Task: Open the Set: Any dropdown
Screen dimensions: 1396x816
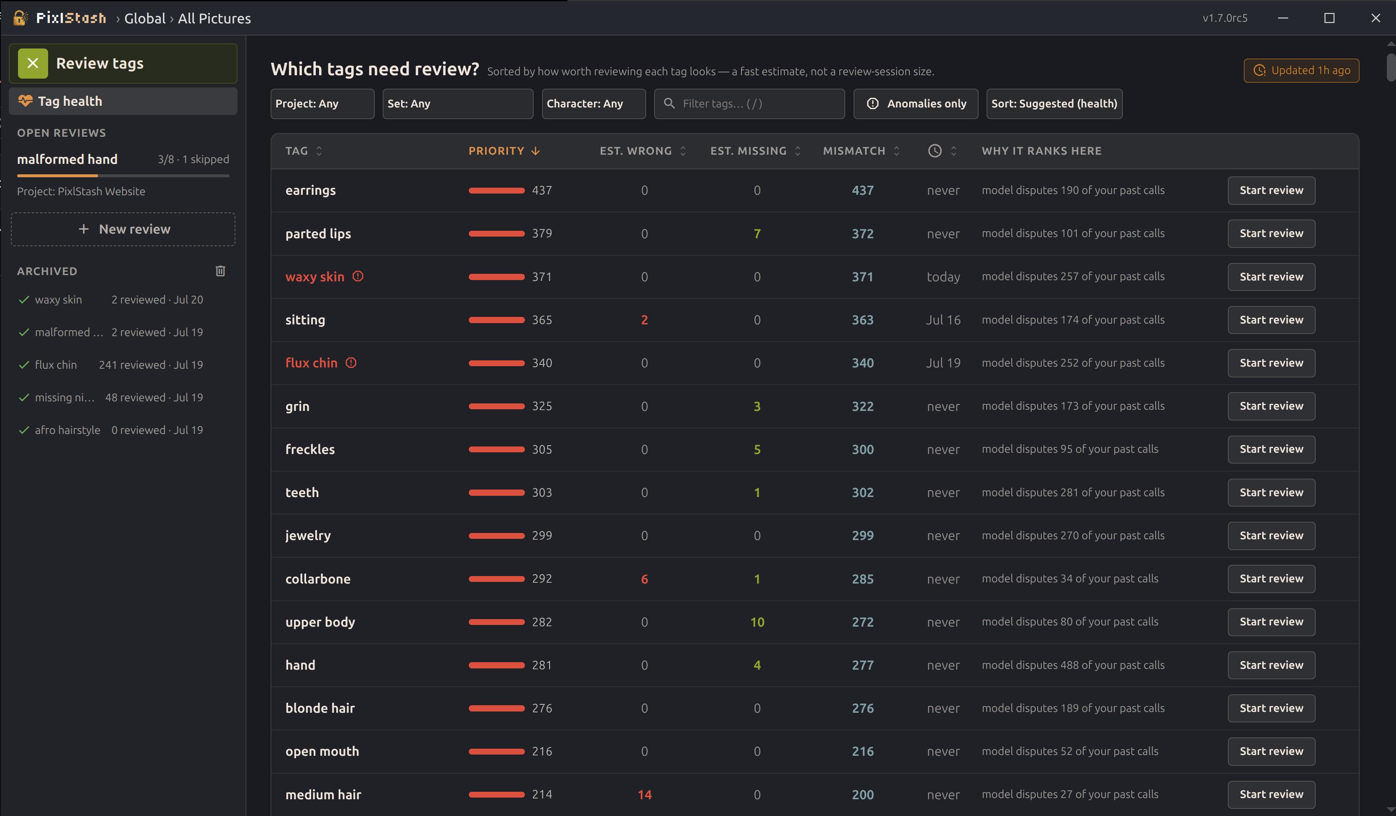Action: (458, 104)
